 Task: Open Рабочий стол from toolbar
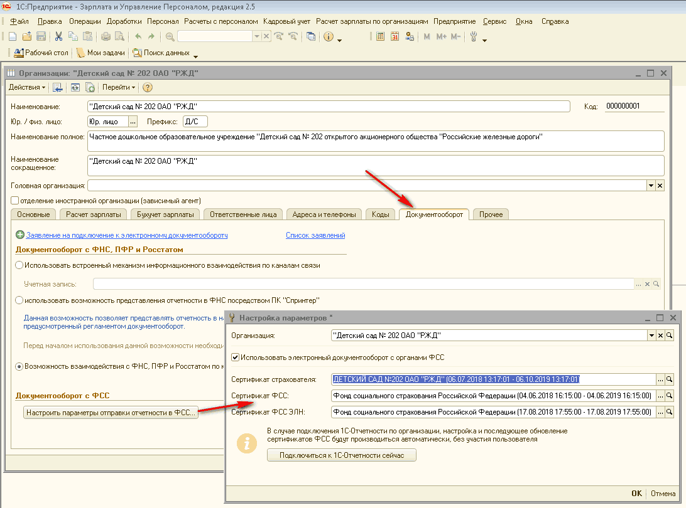pyautogui.click(x=41, y=53)
